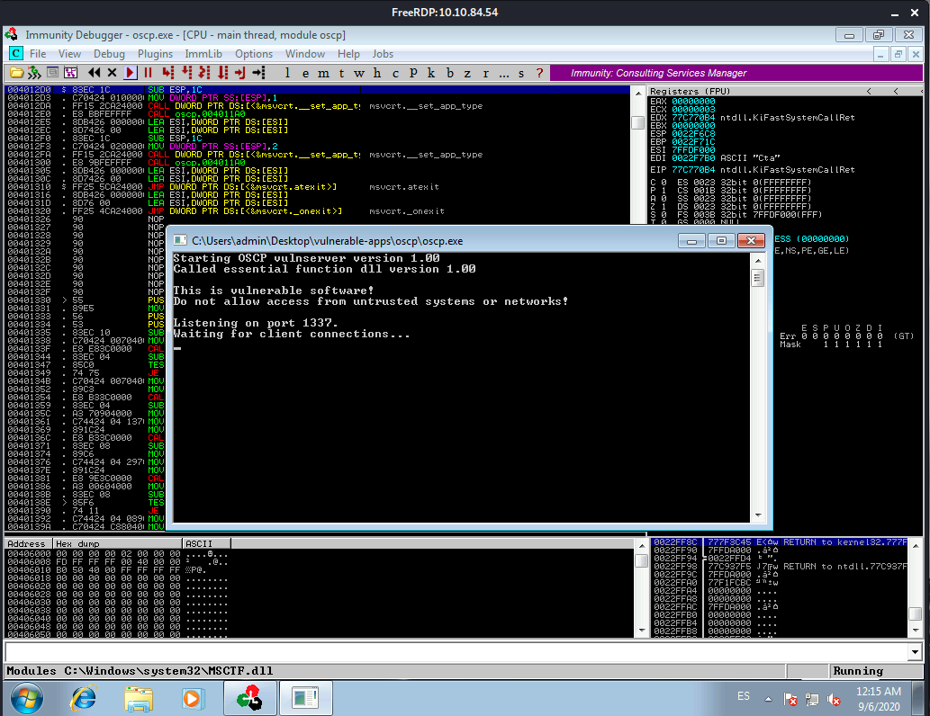Click the dump pane scroll-down arrow
This screenshot has height=716, width=930.
coord(641,631)
